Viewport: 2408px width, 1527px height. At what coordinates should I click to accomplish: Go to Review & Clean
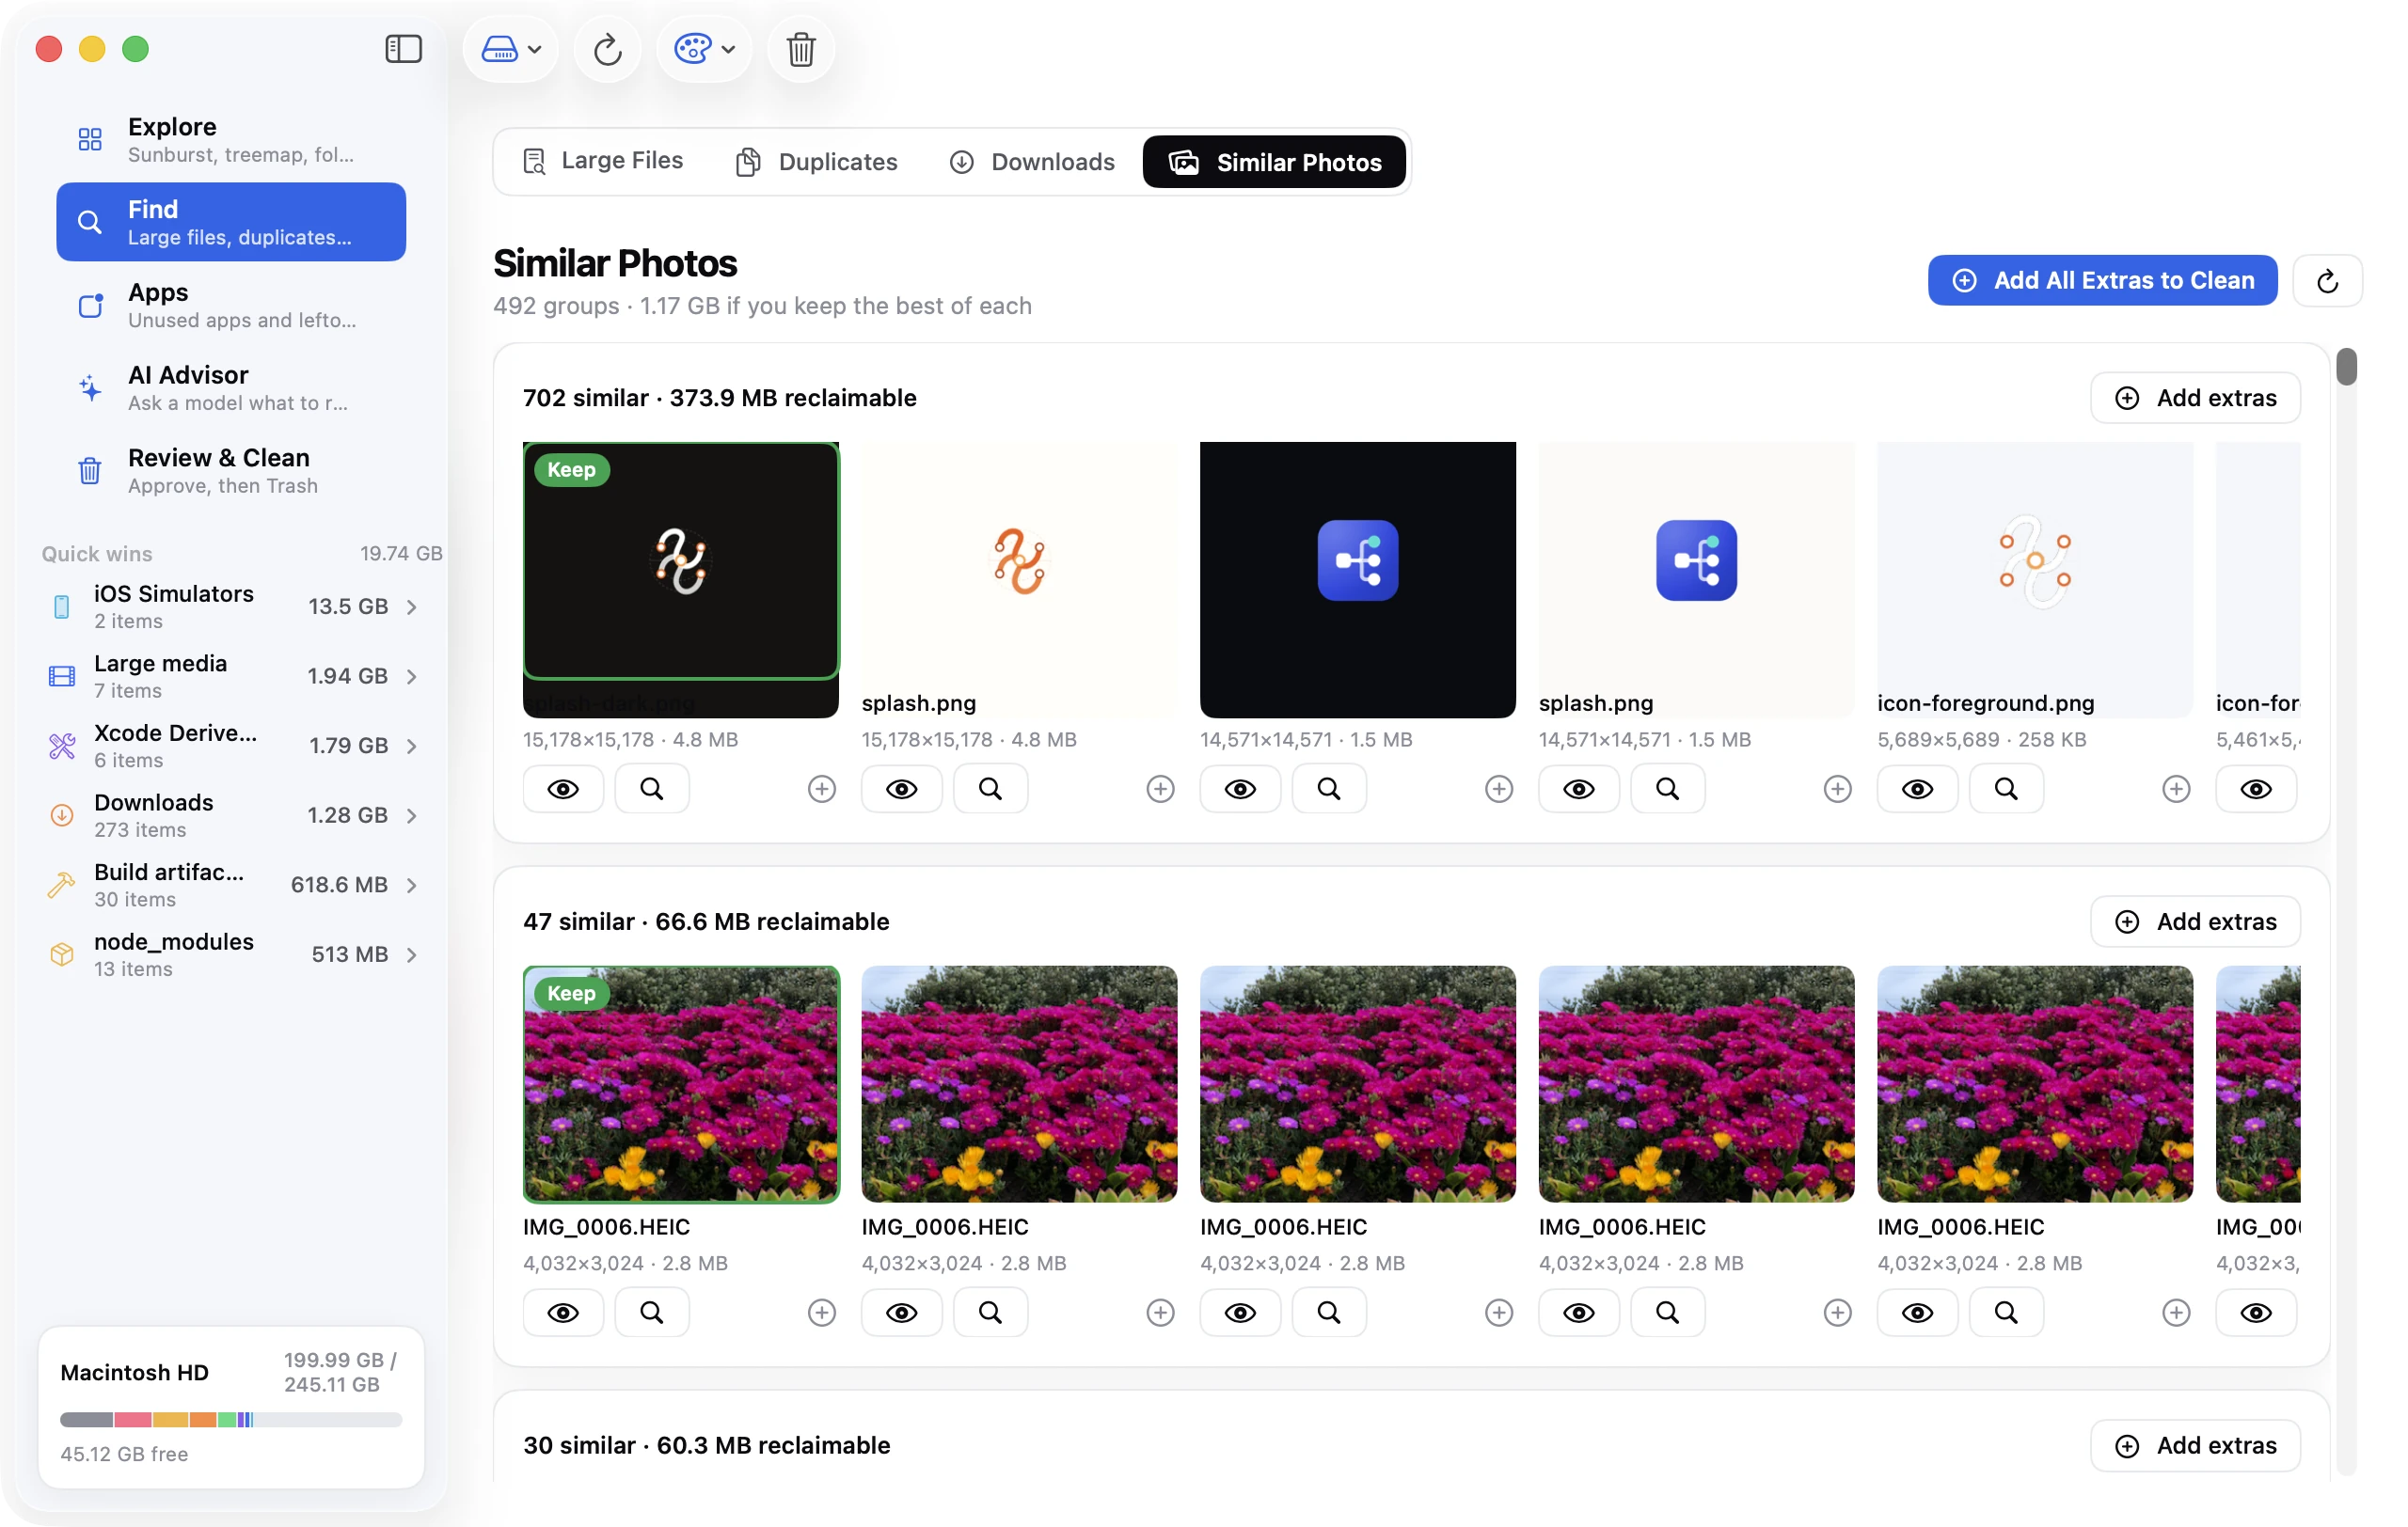coord(231,471)
